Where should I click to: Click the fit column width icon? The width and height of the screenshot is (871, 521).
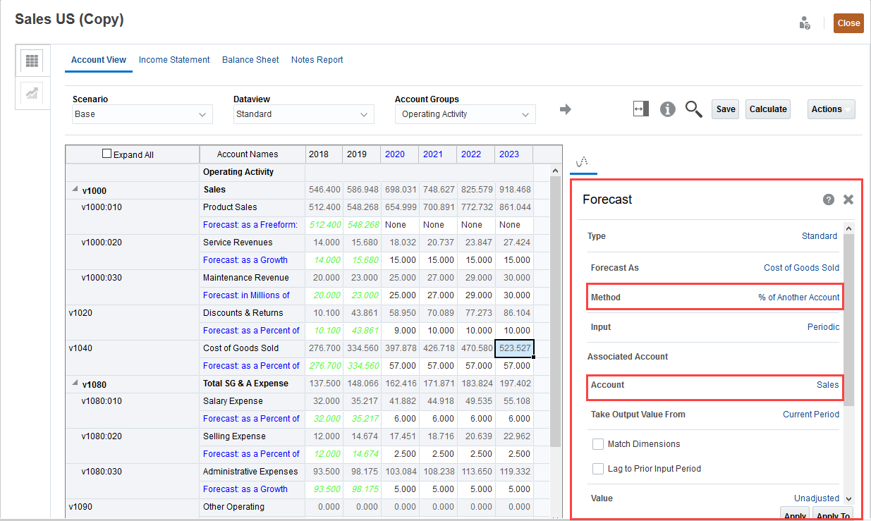tap(640, 109)
